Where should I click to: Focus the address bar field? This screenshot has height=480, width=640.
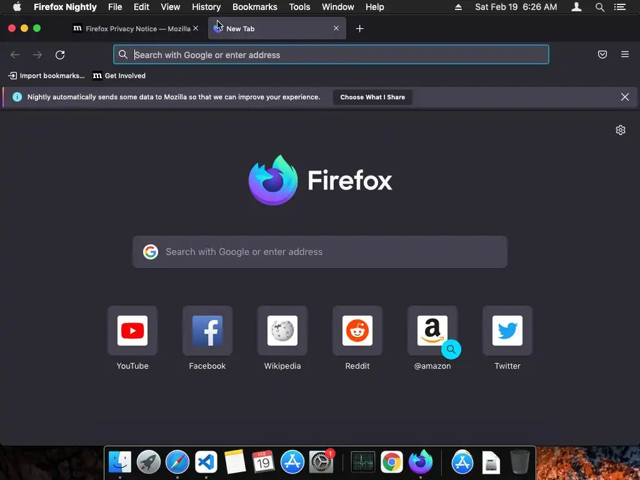point(331,55)
